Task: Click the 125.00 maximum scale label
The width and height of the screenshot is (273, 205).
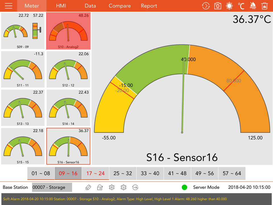Action: tap(255, 138)
